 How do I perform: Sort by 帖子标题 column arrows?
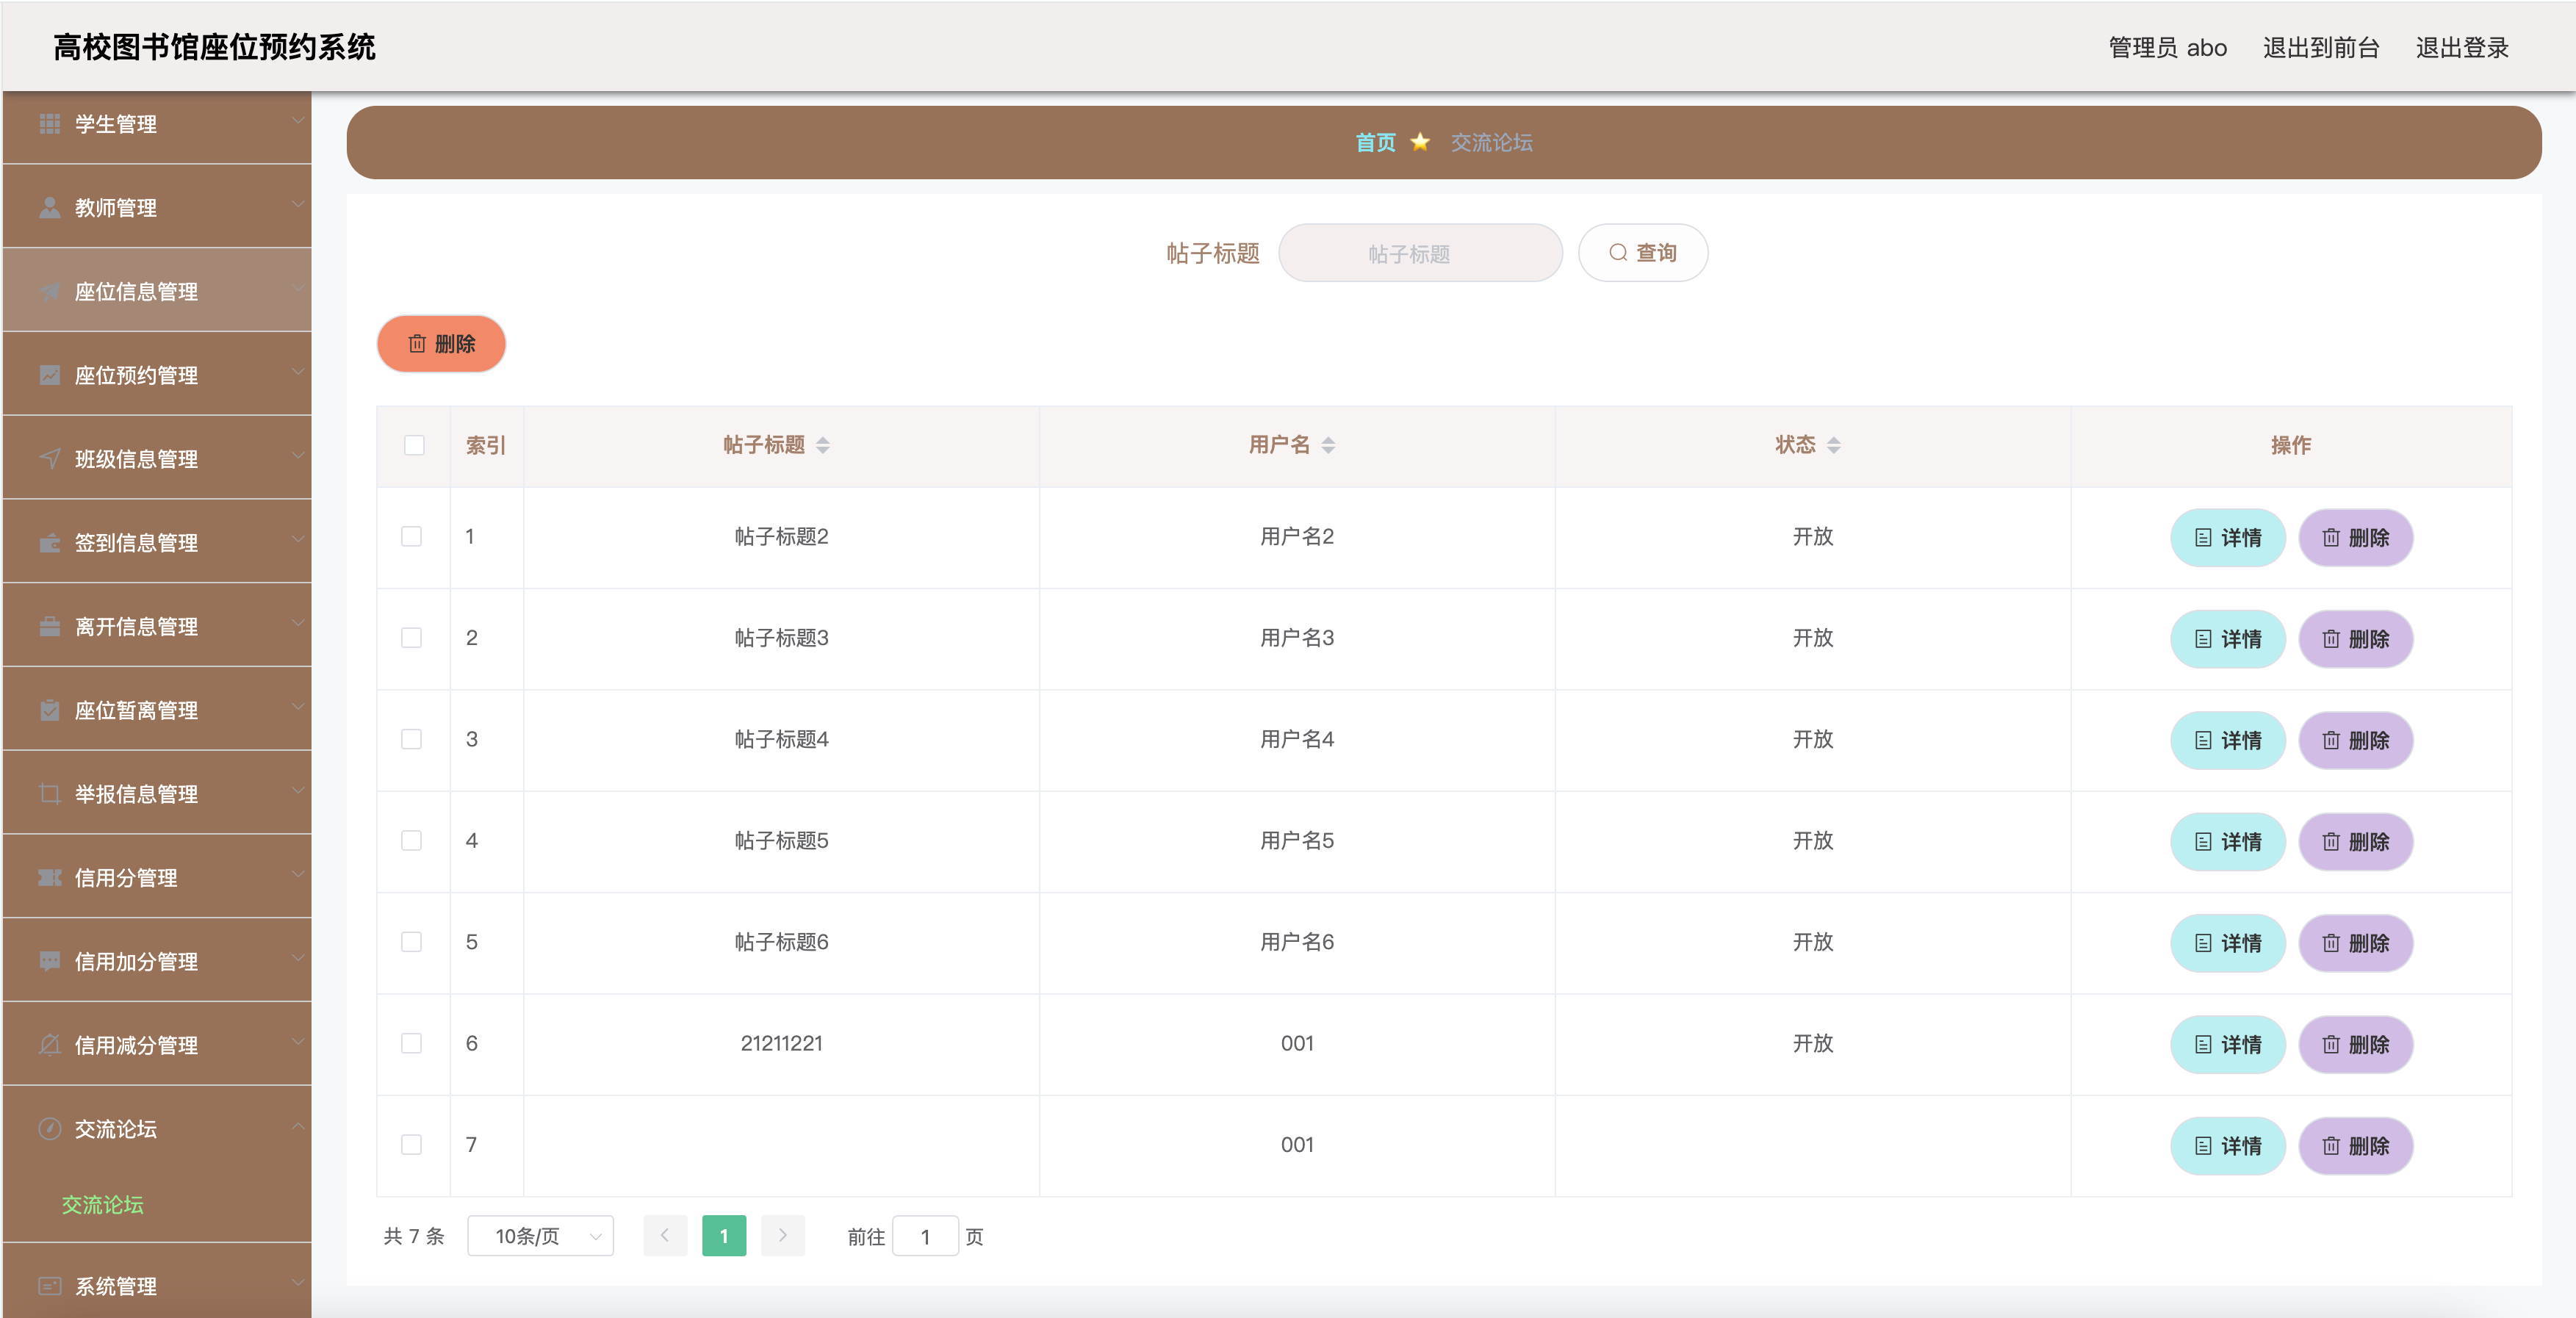click(x=822, y=445)
